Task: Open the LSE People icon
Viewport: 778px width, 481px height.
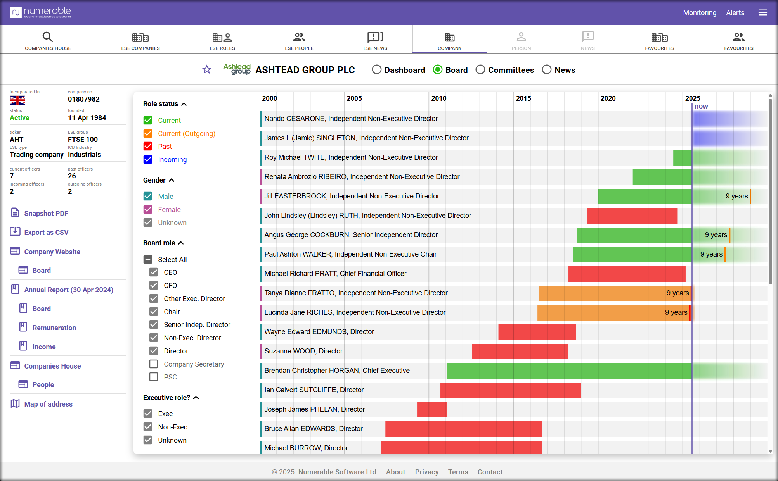Action: coord(299,37)
